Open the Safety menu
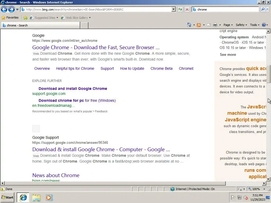Viewport: 271px width, 203px height. [241, 25]
